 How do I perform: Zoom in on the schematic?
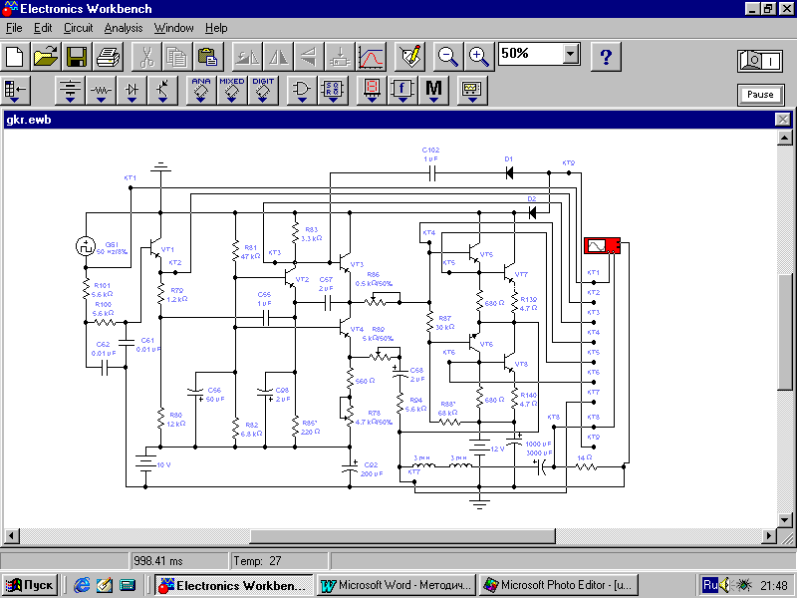479,56
